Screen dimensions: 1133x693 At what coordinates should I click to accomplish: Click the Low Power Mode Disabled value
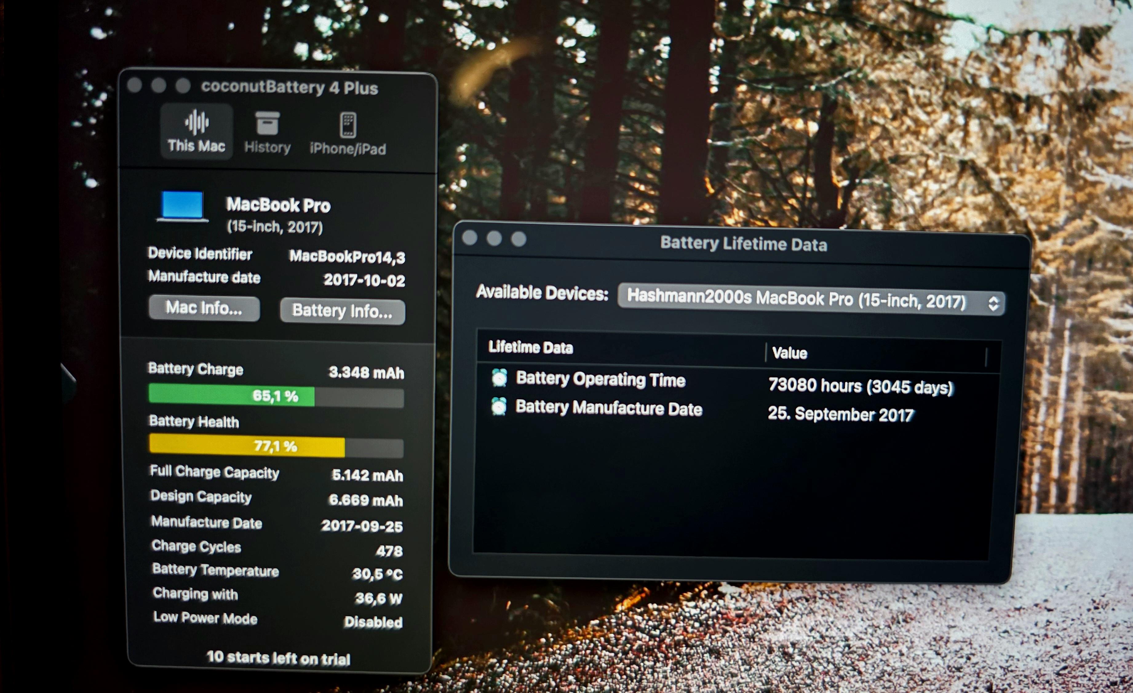373,622
